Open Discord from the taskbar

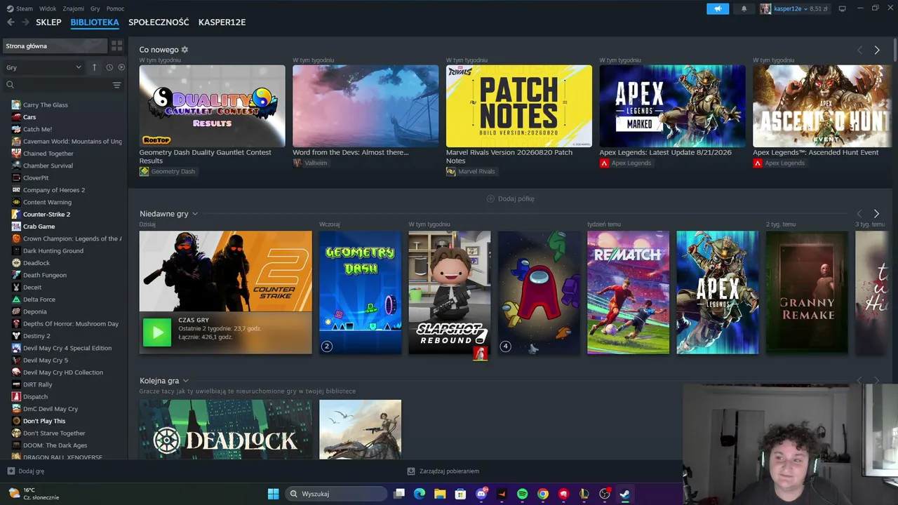pyautogui.click(x=481, y=494)
